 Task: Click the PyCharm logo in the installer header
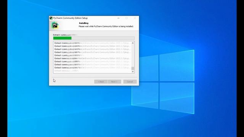point(55,25)
